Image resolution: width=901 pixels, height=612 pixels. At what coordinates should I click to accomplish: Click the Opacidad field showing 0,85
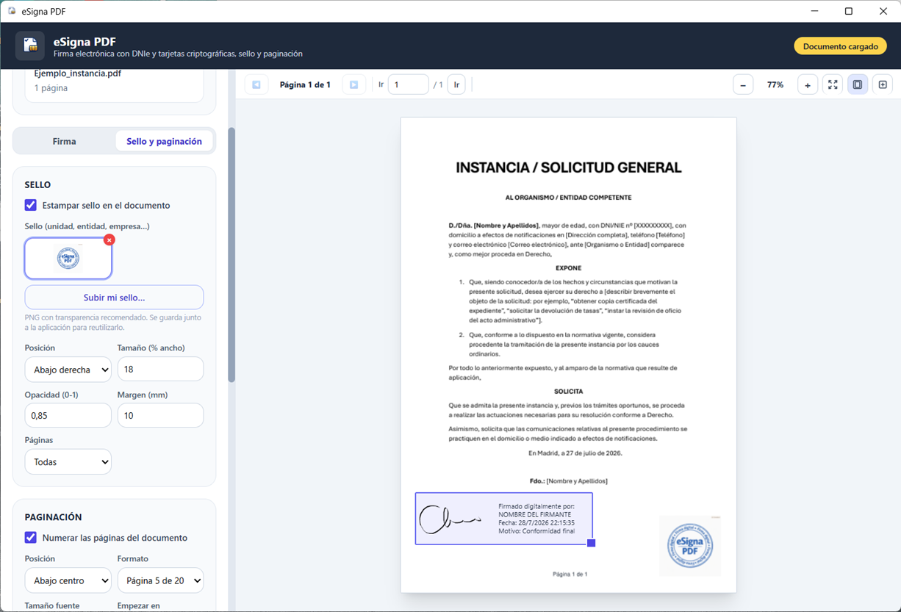point(68,415)
